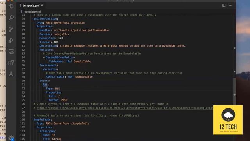The image size is (250, 141).
Task: Click the comment on line 83 about permissions
Action: 92,54
